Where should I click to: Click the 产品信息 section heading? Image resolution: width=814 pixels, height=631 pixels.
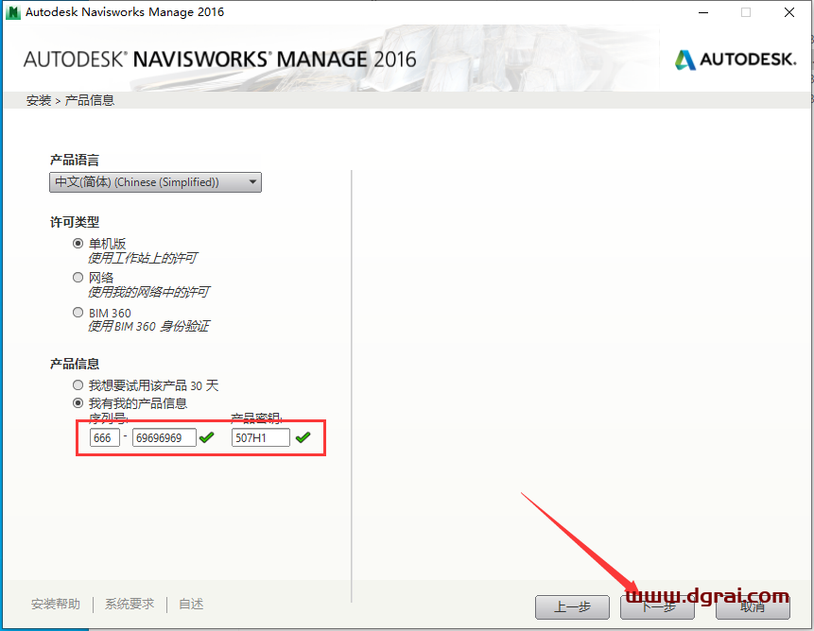pos(75,364)
